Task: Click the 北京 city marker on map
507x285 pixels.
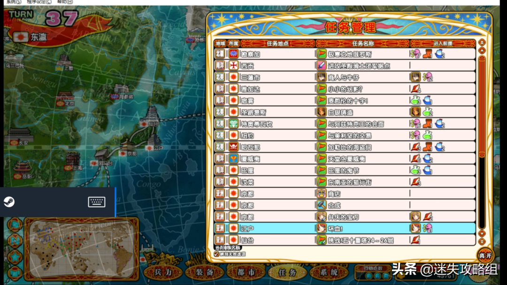Action: [x=65, y=99]
